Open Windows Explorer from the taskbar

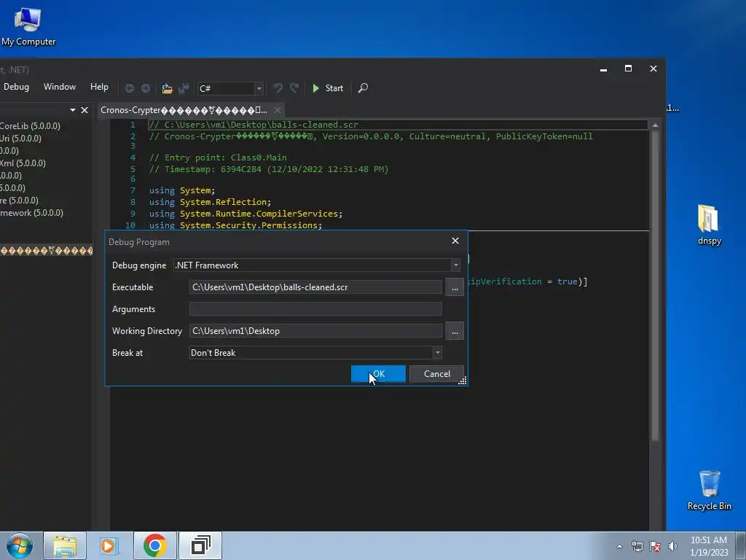(x=65, y=545)
